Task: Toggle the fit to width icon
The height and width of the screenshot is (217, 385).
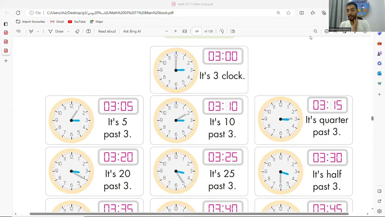Action: coord(185,31)
